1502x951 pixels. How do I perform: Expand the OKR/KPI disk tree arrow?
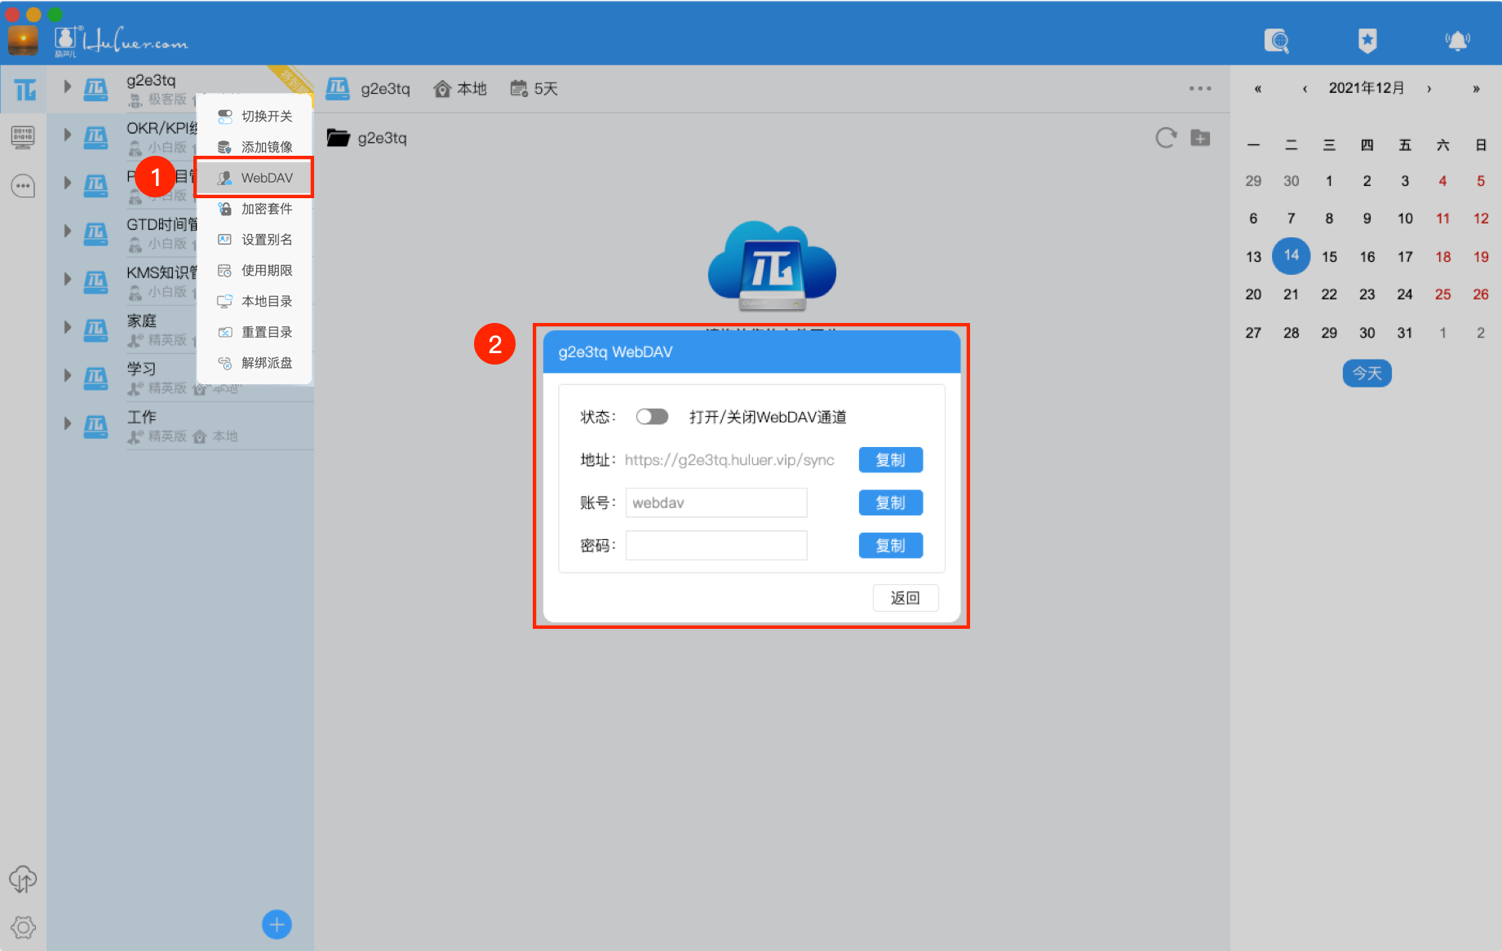[67, 135]
